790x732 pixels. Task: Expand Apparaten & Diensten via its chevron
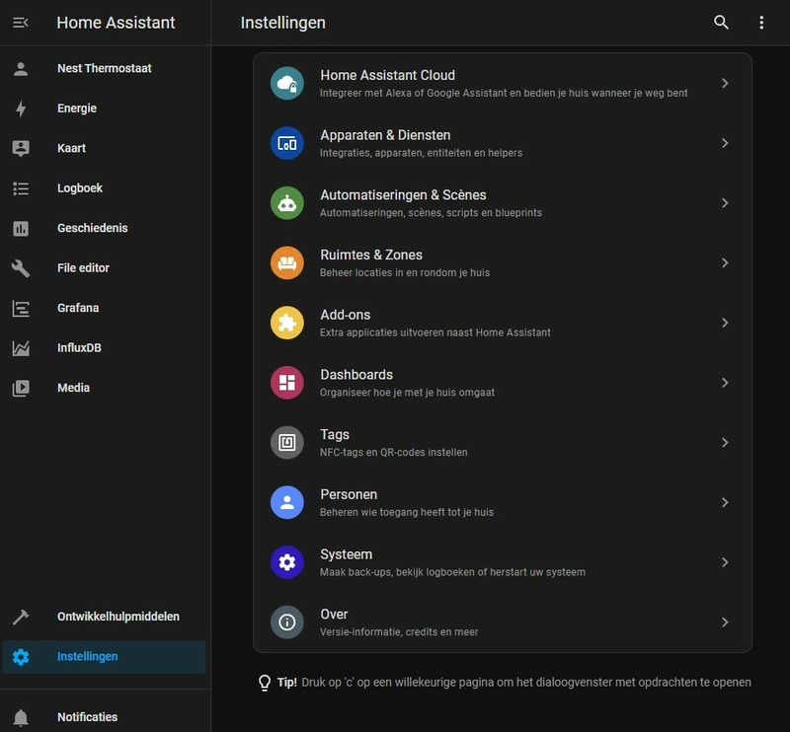pos(725,143)
